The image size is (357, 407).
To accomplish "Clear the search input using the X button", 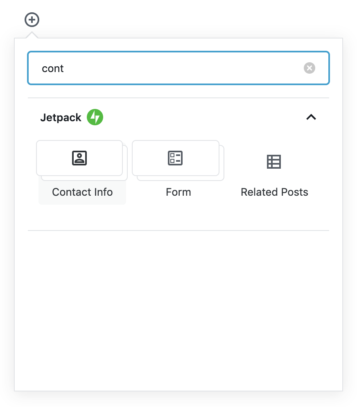I will 310,68.
